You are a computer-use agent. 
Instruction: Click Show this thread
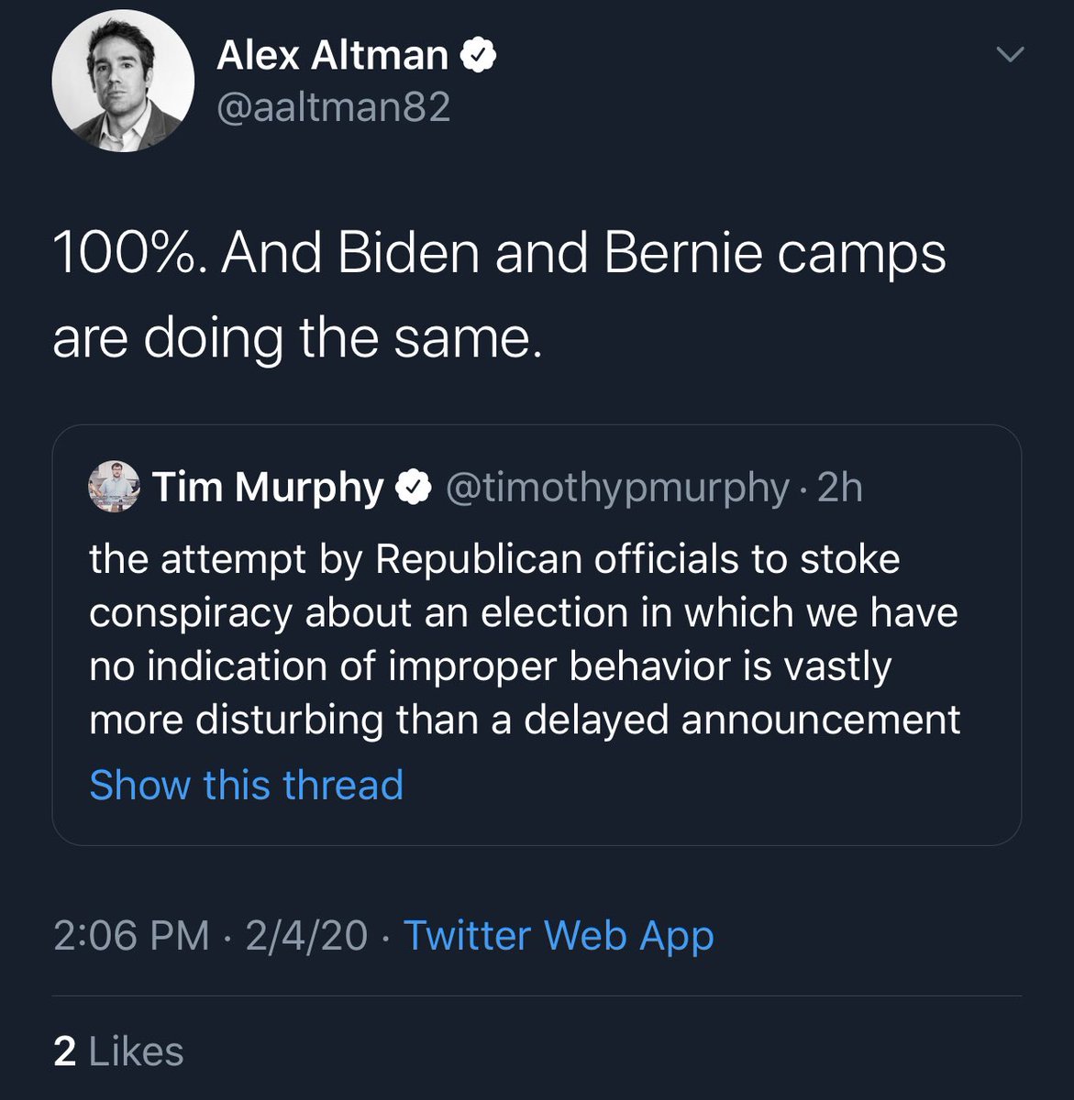246,785
